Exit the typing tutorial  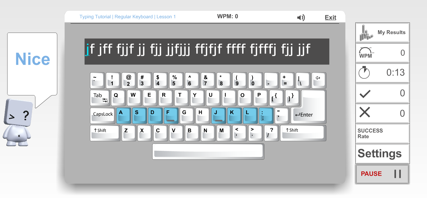pyautogui.click(x=330, y=17)
